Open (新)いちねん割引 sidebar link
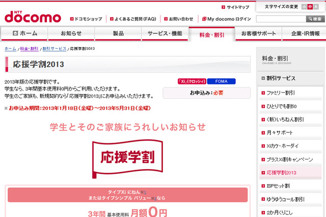This screenshot has height=217, width=326. (285, 120)
